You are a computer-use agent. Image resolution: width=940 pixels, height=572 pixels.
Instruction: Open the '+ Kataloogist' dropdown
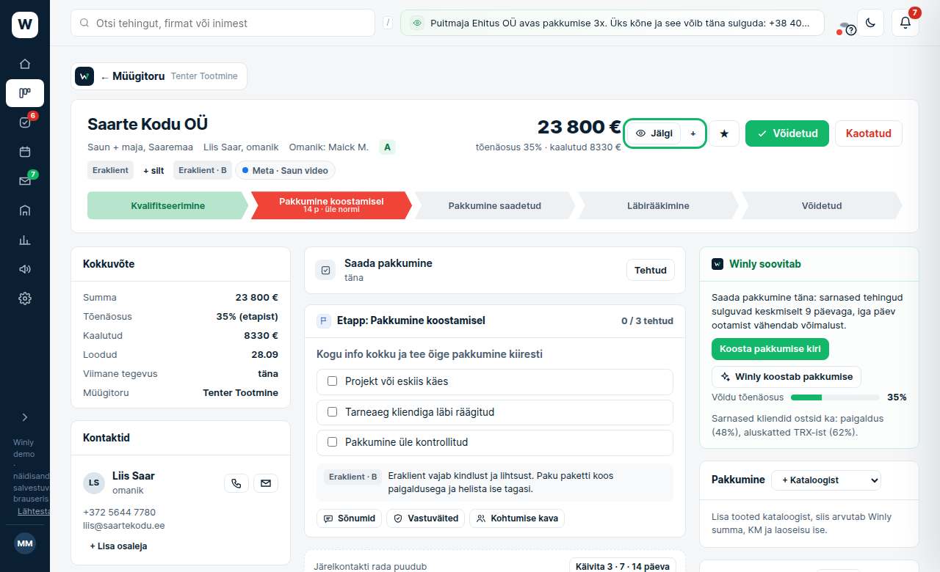[x=826, y=480]
